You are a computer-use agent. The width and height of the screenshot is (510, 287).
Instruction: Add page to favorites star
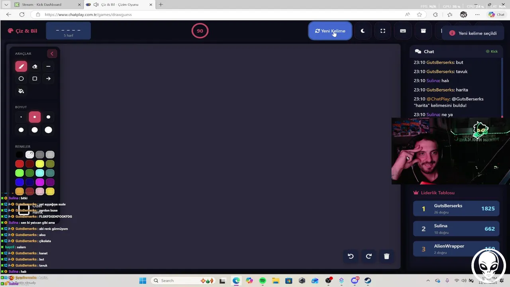(419, 14)
